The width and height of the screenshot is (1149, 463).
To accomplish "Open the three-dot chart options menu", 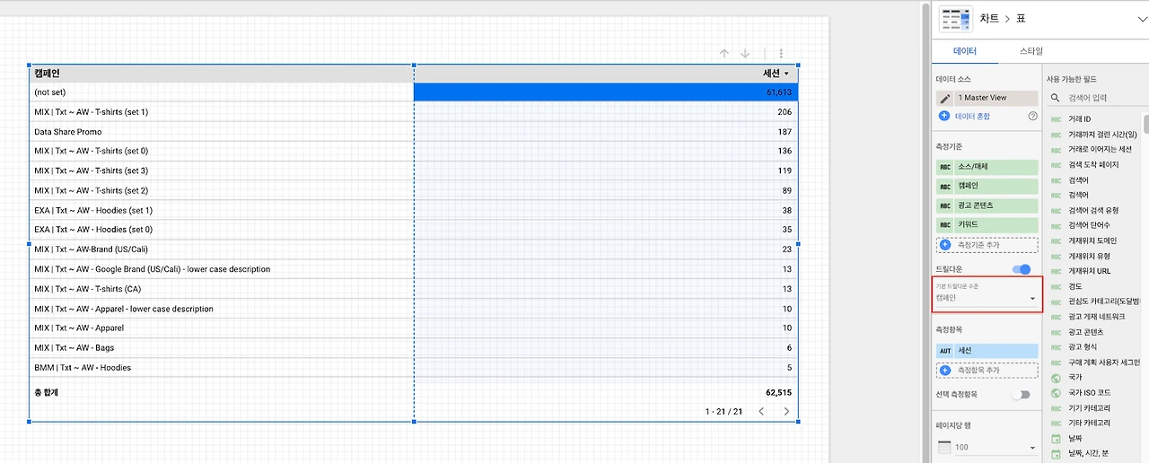I will (782, 54).
